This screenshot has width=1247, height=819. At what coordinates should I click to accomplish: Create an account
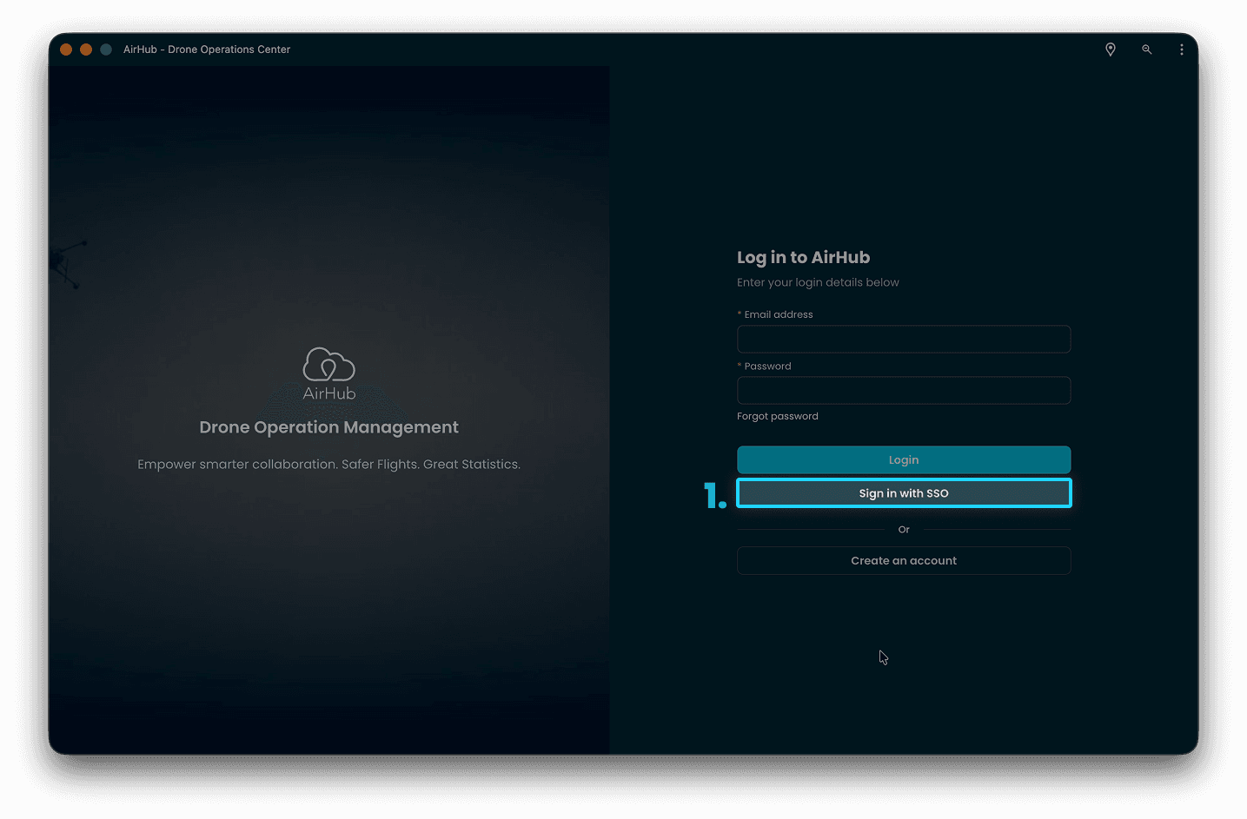[904, 560]
